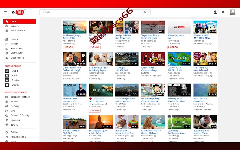The height and width of the screenshot is (150, 240).
Task: Open 'Dog Reviews Food With Baby Puppy' title
Action: tap(99, 69)
